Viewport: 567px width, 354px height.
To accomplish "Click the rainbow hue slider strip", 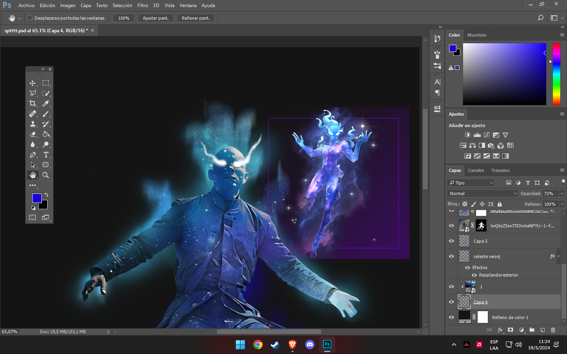I will tap(556, 74).
